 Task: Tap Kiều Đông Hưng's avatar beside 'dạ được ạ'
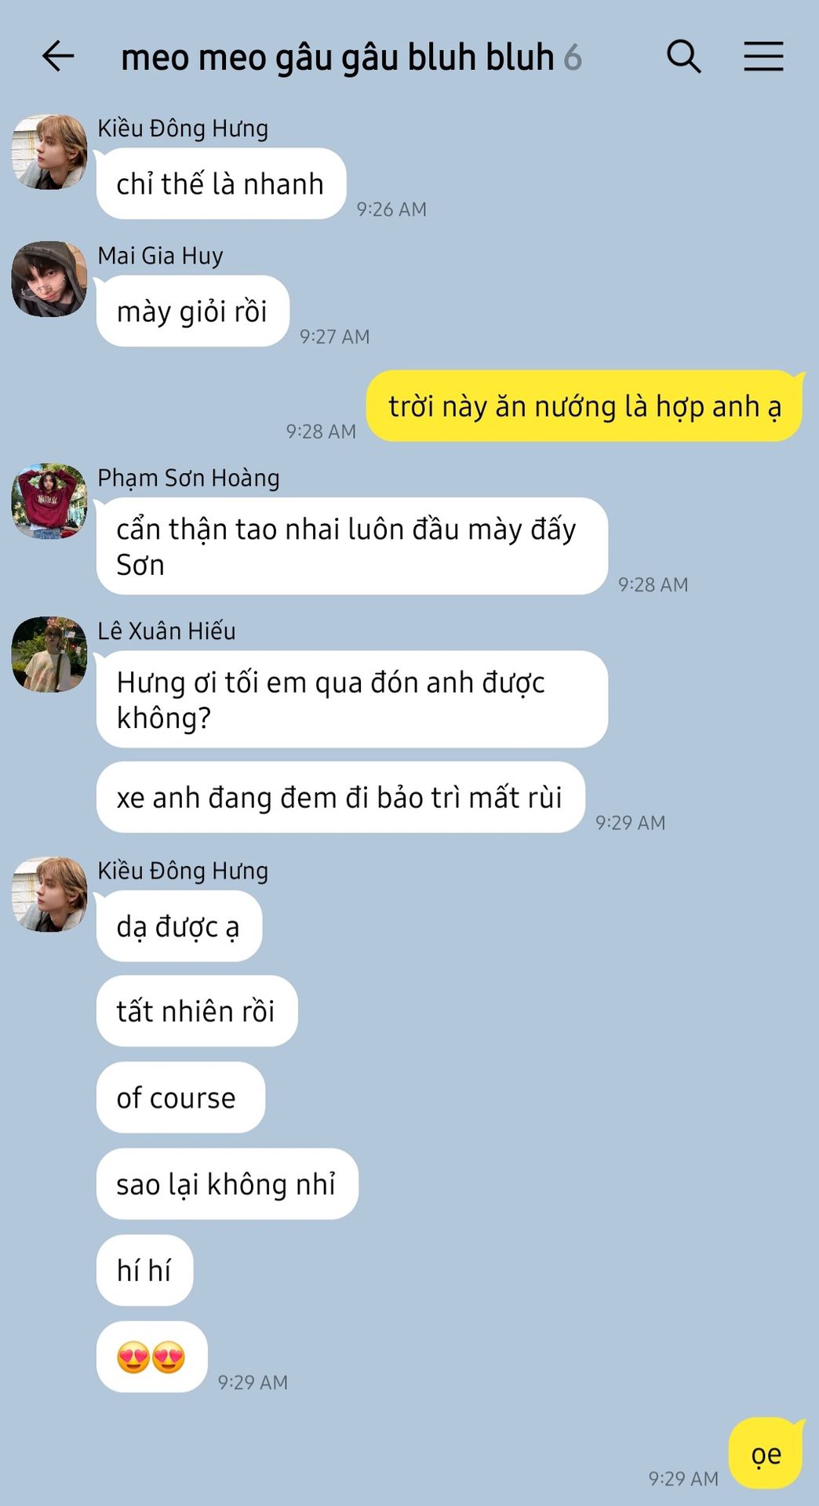(x=49, y=894)
